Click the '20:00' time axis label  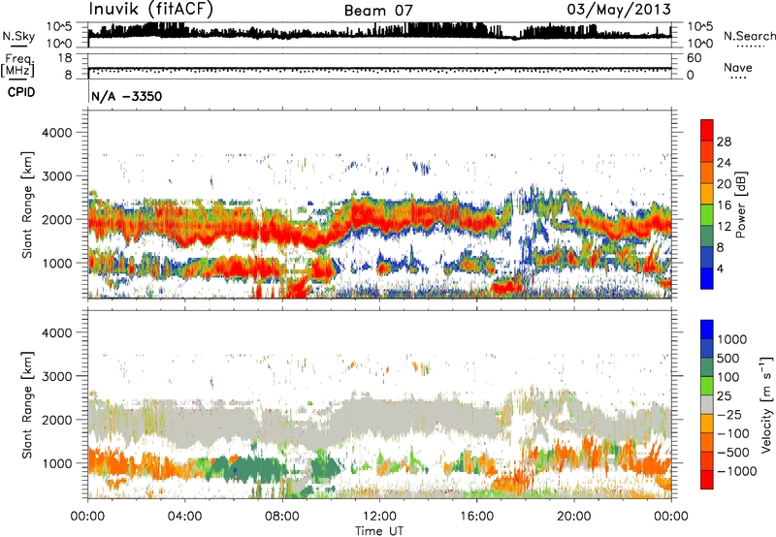(573, 517)
